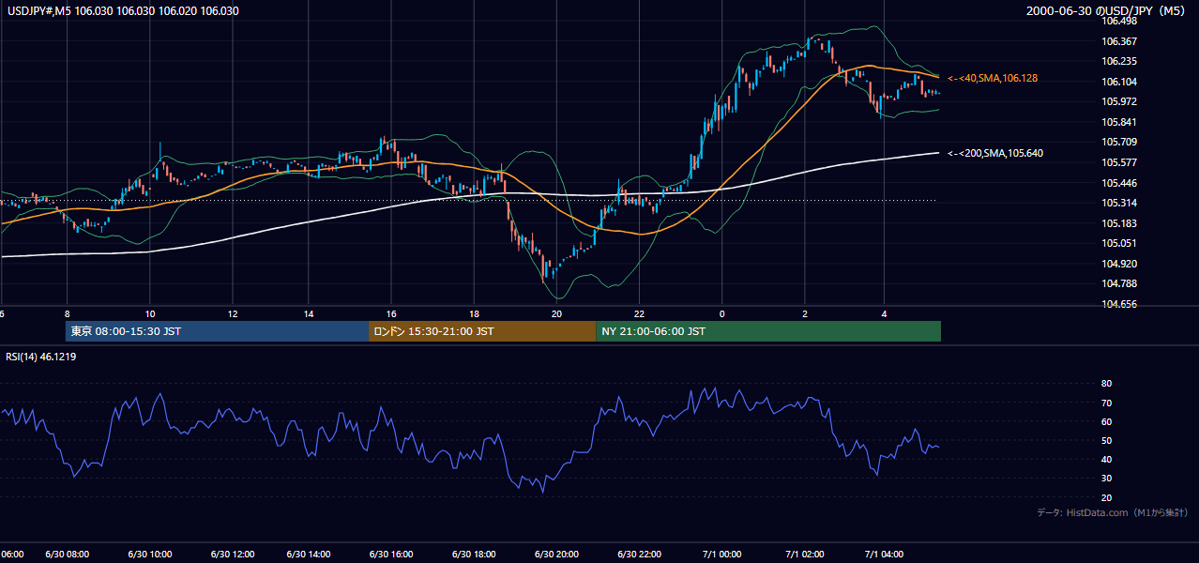The image size is (1199, 563).
Task: Click the hour 2 tick under price chart
Action: [804, 313]
